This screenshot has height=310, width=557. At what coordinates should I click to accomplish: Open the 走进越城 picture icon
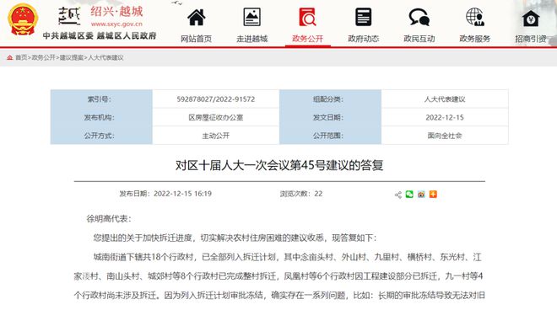click(x=251, y=17)
